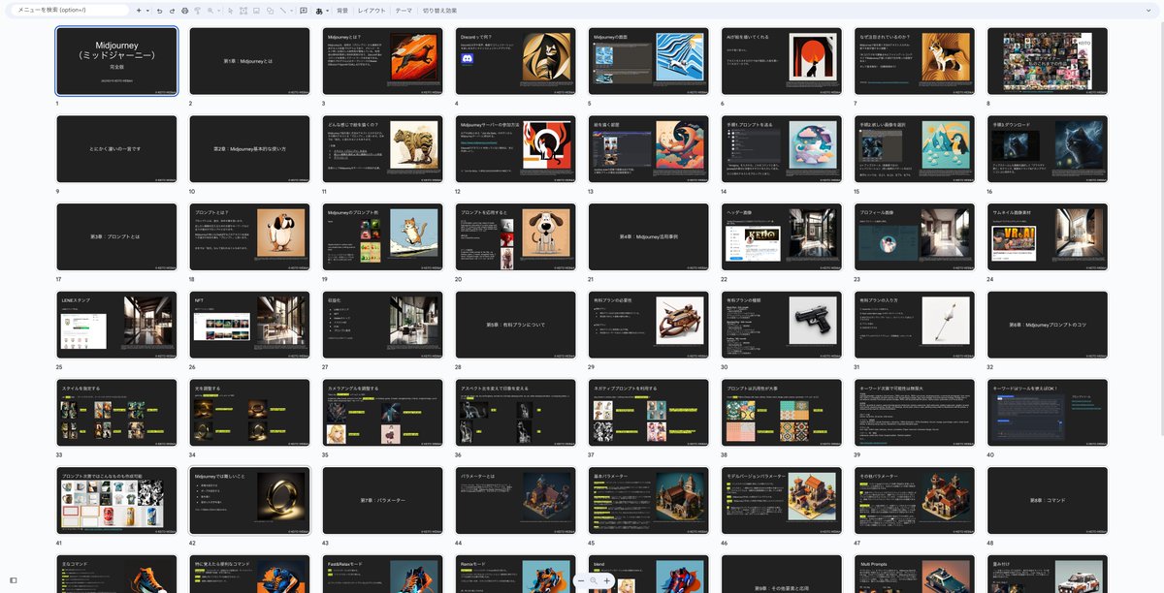1164x593 pixels.
Task: Click the toolbar zoom magnifier icon
Action: point(210,10)
